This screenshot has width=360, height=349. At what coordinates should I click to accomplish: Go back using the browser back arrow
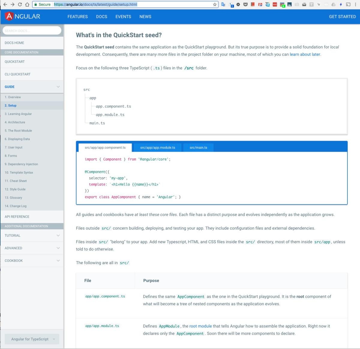coord(5,4)
